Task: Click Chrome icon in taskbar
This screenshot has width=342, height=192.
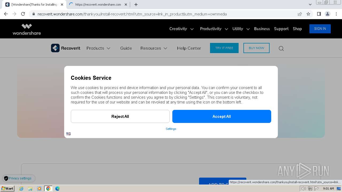Action: click(x=48, y=189)
